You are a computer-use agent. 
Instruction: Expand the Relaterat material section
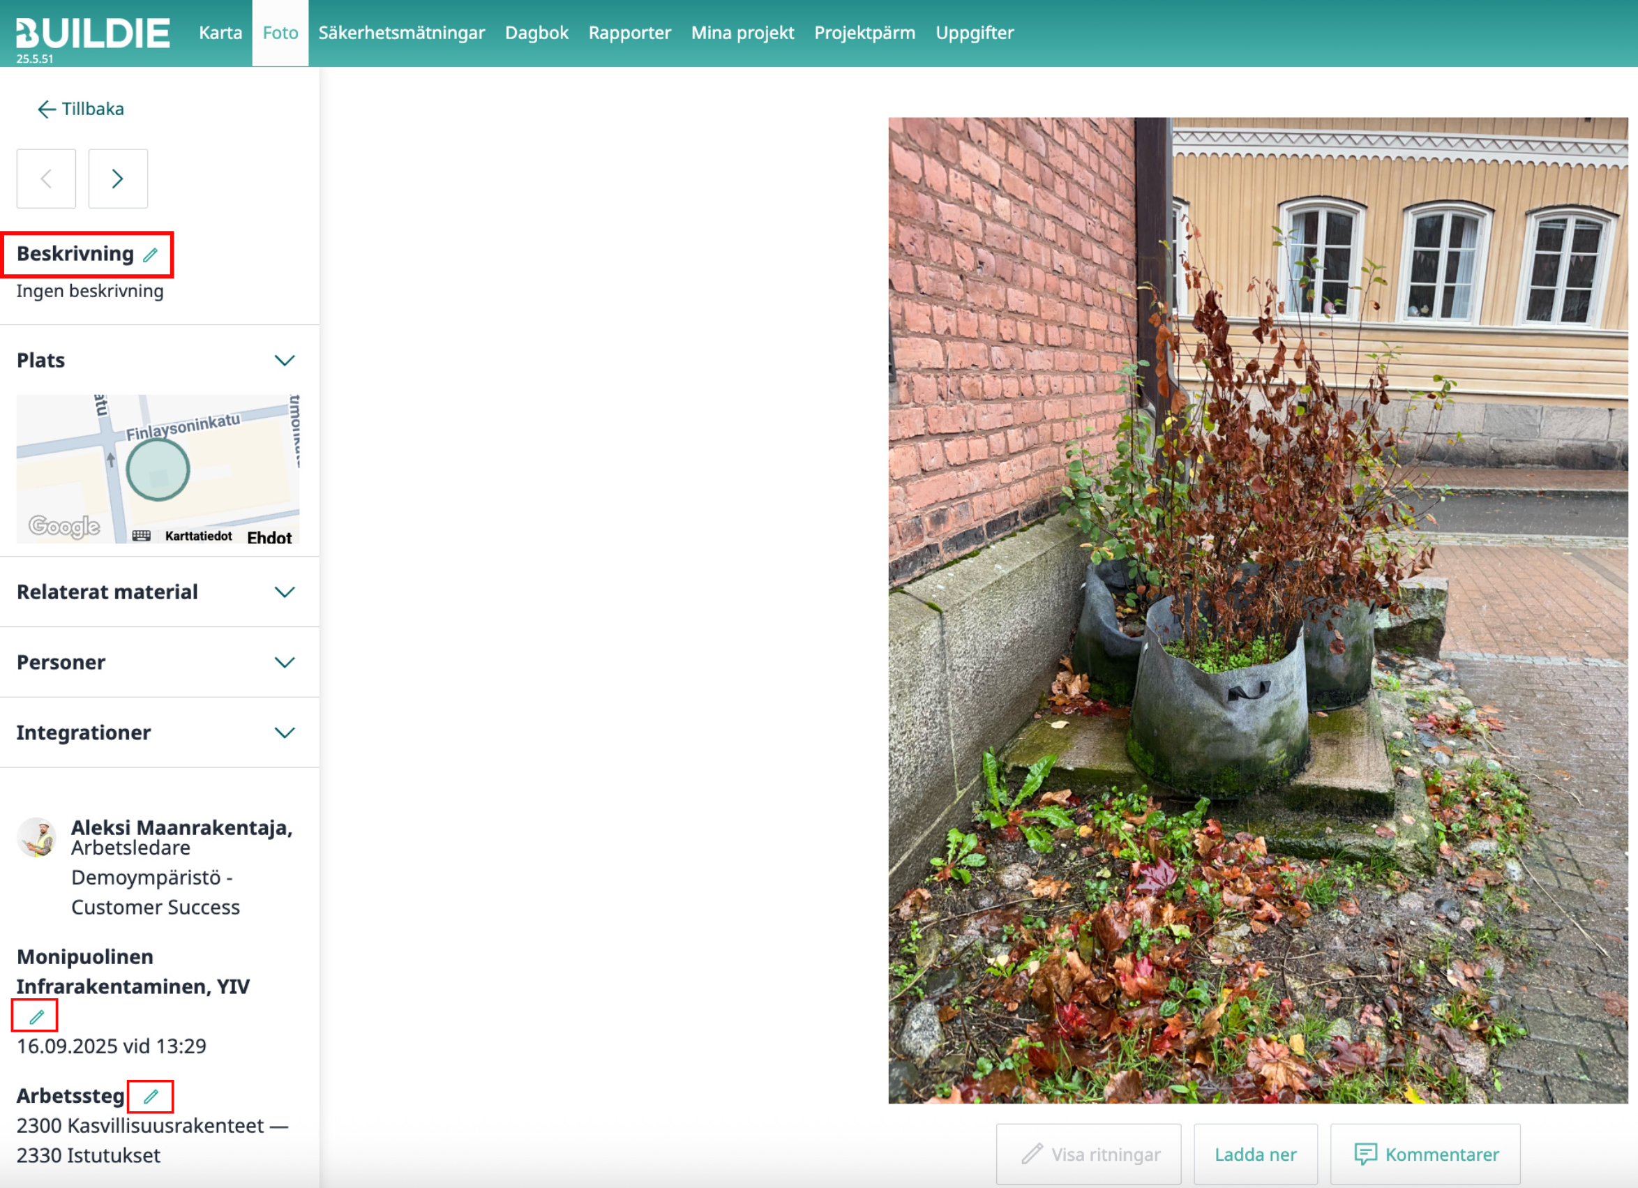pos(285,592)
